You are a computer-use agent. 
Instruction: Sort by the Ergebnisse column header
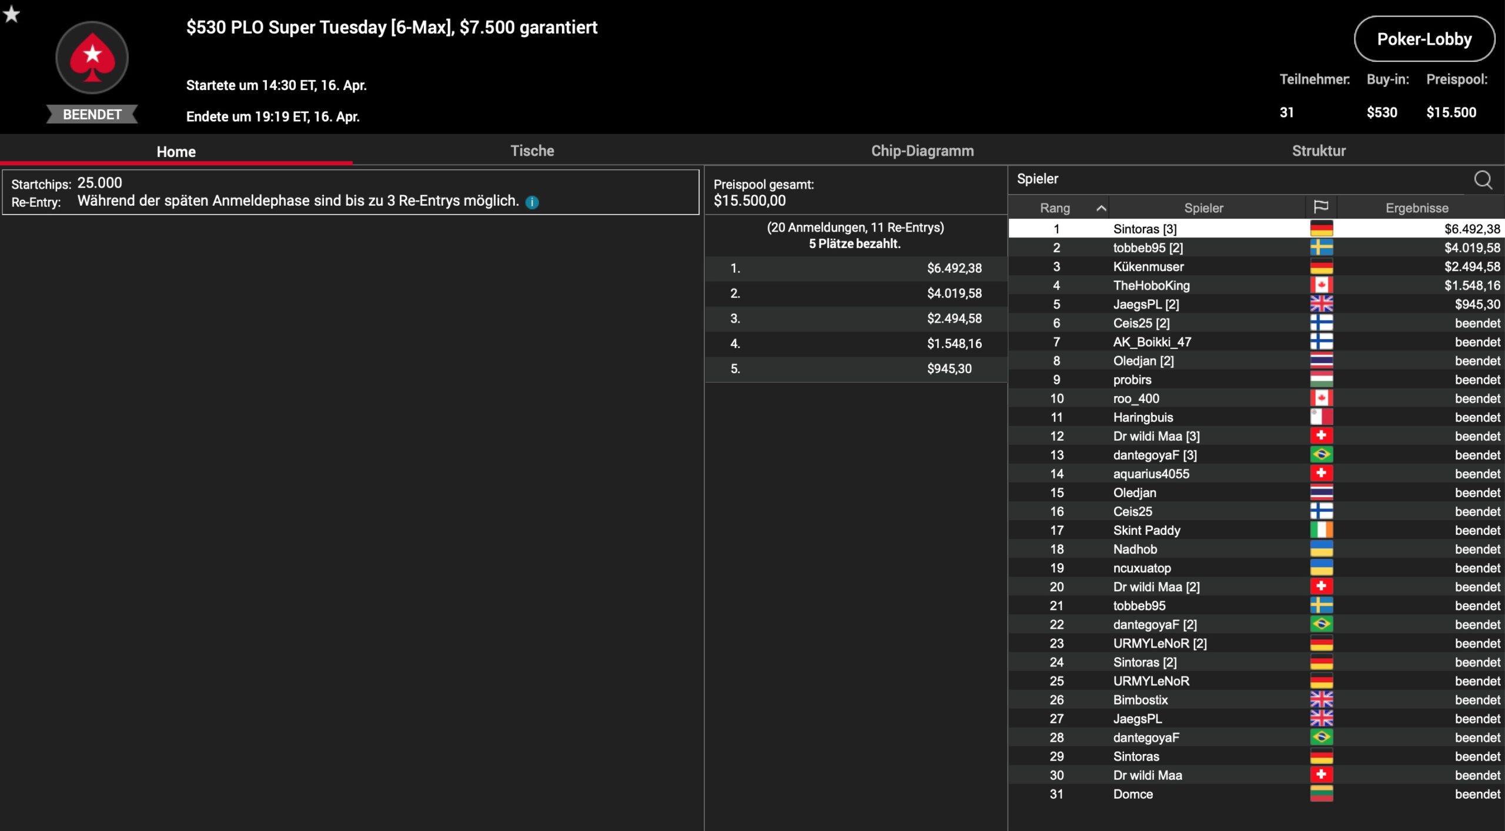pos(1417,208)
